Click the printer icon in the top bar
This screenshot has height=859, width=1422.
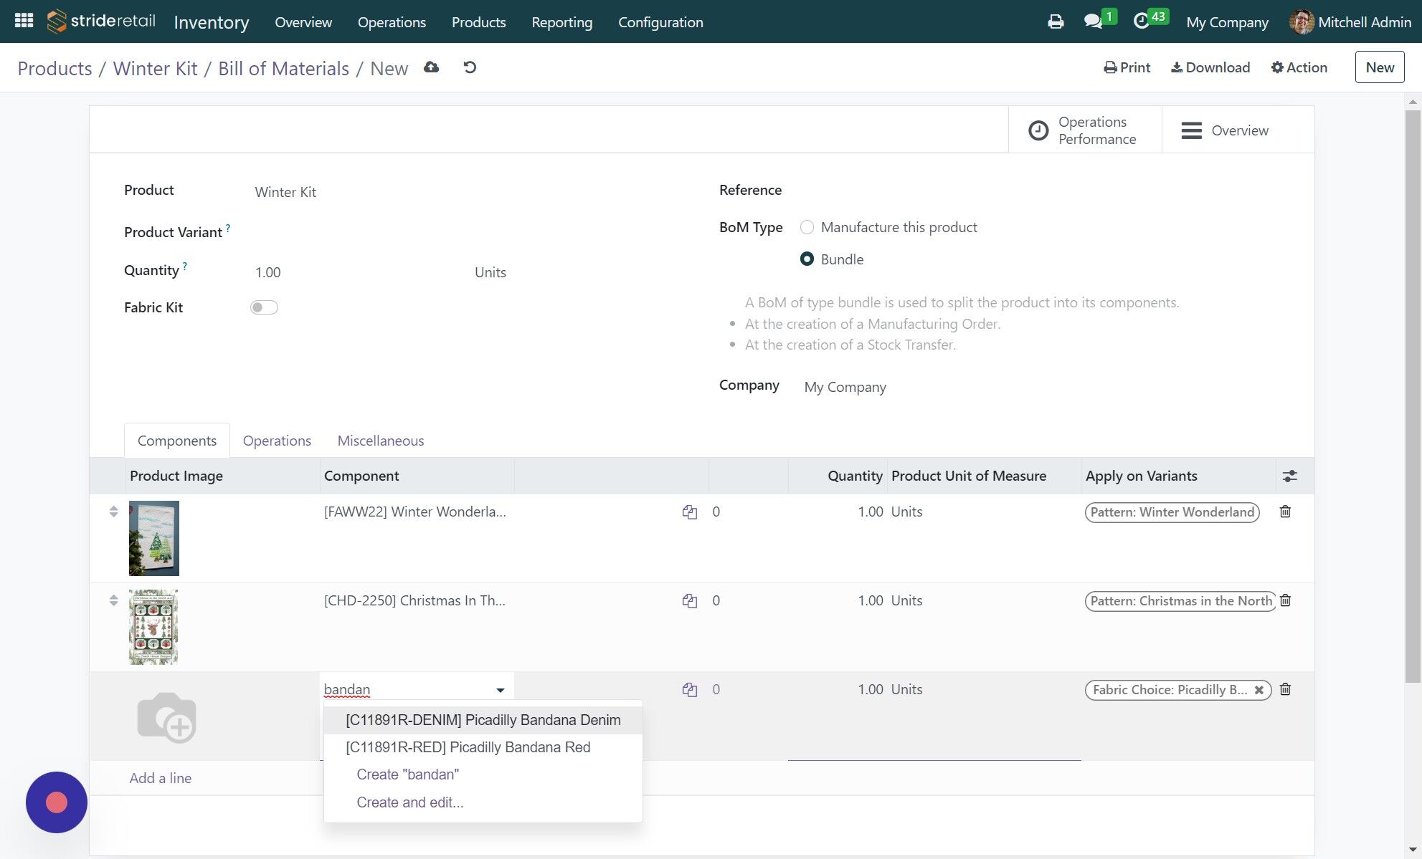coord(1056,21)
